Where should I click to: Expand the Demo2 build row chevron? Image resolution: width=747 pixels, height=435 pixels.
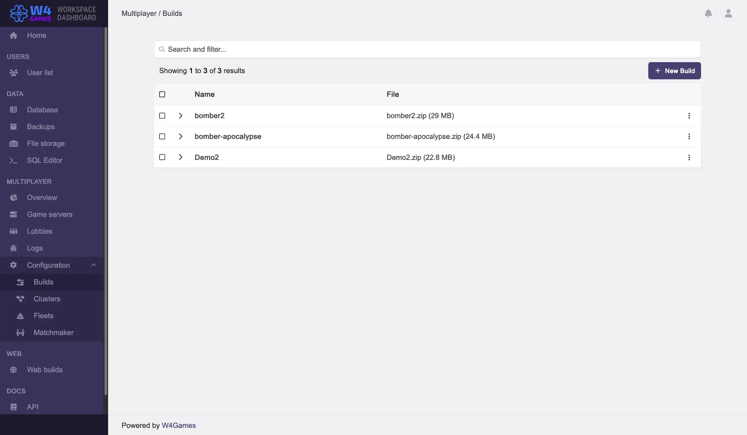(x=181, y=158)
